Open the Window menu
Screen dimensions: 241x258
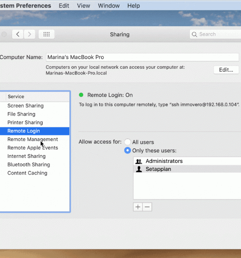click(109, 6)
